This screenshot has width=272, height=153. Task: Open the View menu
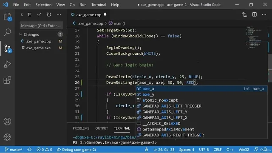pos(60,5)
